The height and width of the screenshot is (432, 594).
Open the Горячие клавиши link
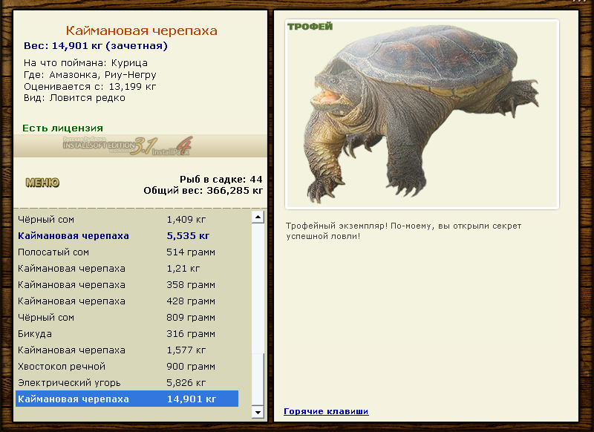pos(326,411)
